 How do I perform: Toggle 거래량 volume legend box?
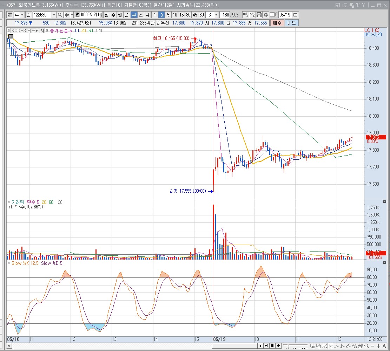9,202
